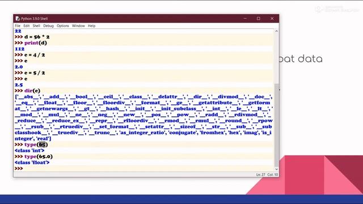Open the Help menu
This screenshot has height=204, width=363.
click(x=92, y=25)
